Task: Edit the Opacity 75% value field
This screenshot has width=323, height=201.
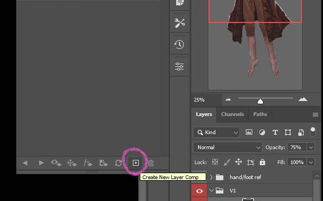Action: (296, 148)
